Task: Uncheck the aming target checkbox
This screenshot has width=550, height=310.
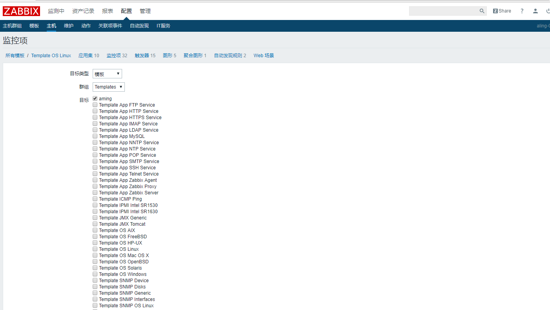Action: coord(95,98)
